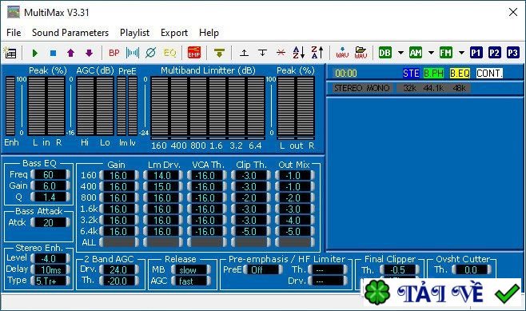Click the Stereo Enh. Type value 5.Tr+
The image size is (526, 311).
(50, 281)
